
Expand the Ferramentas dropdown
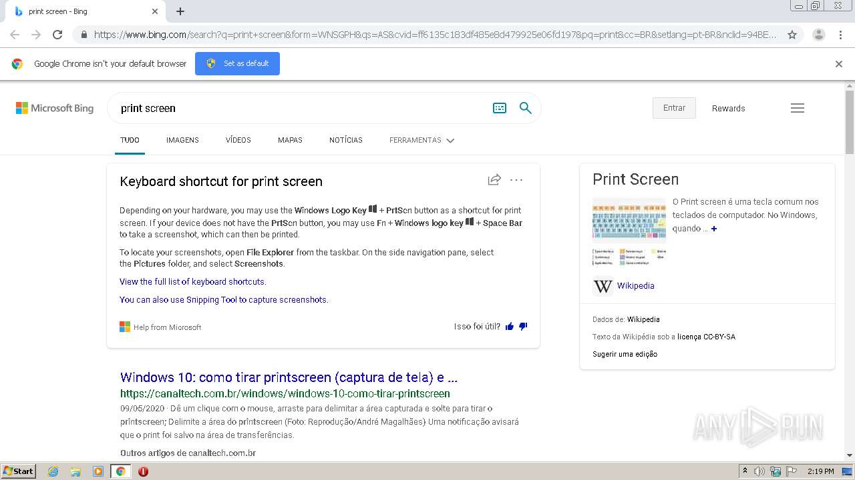421,140
